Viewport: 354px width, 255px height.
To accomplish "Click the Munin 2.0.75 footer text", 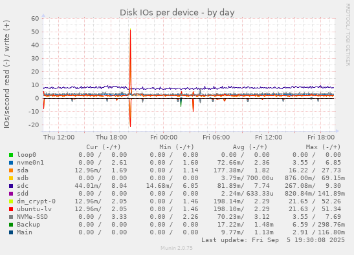I will 177,248.
